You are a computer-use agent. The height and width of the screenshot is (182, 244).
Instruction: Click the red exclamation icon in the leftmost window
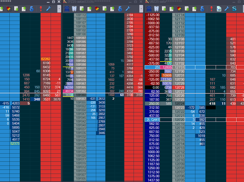[41, 9]
